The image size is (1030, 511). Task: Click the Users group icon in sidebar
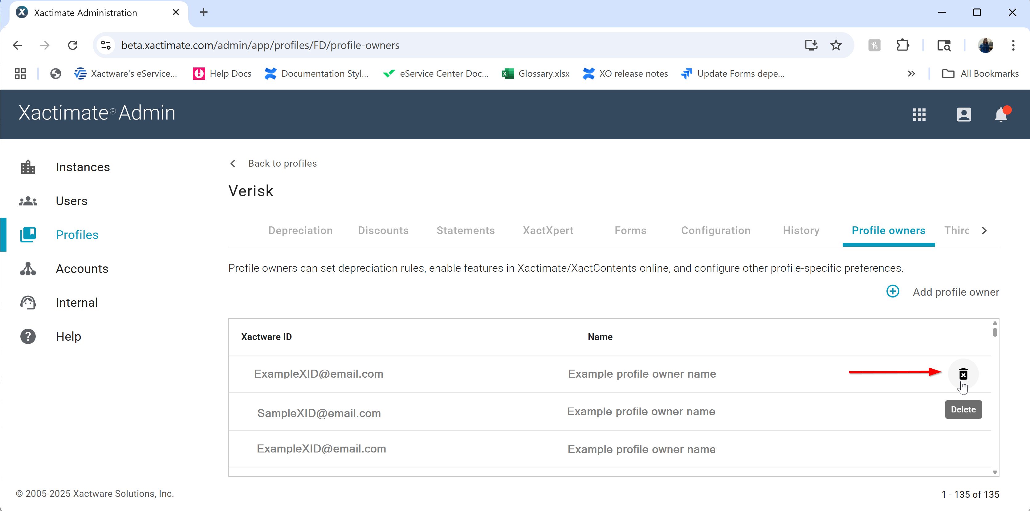coord(28,201)
